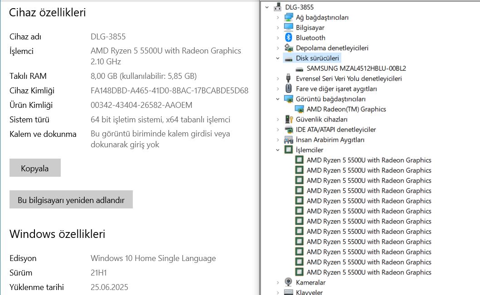Click the Cihaz Kimliği FA148DBD value
This screenshot has height=295, width=480.
[x=169, y=91]
